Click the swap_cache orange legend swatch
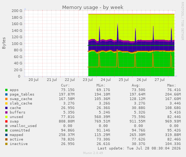This screenshot has width=186, height=157. point(6,99)
